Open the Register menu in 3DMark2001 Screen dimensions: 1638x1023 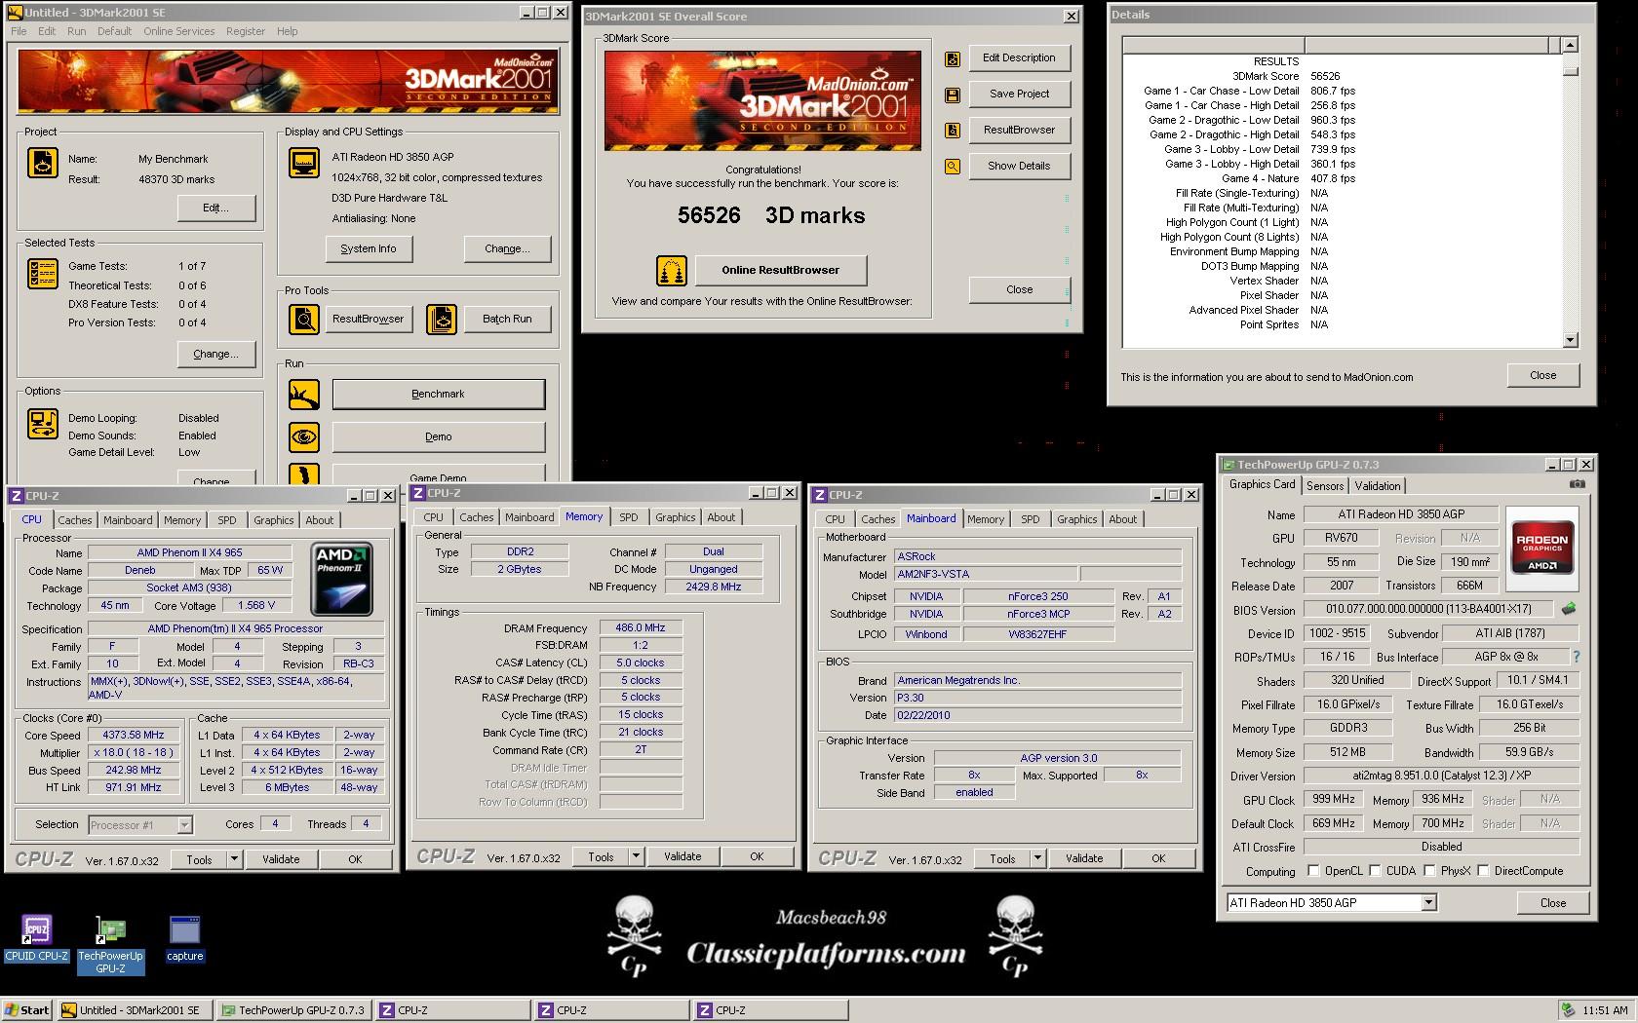(x=245, y=31)
